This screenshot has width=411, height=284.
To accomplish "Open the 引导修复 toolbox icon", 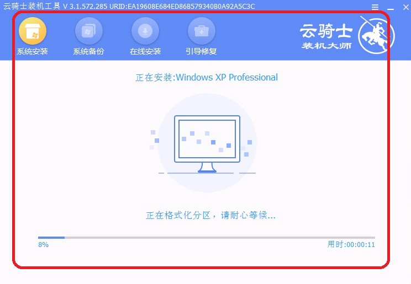I will [x=202, y=31].
